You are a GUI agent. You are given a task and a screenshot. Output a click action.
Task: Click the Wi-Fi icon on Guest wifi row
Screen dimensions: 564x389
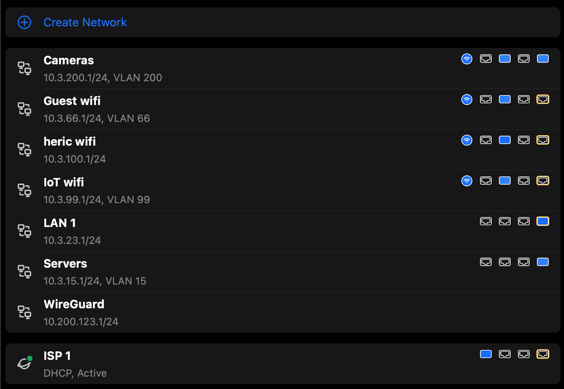coord(467,99)
